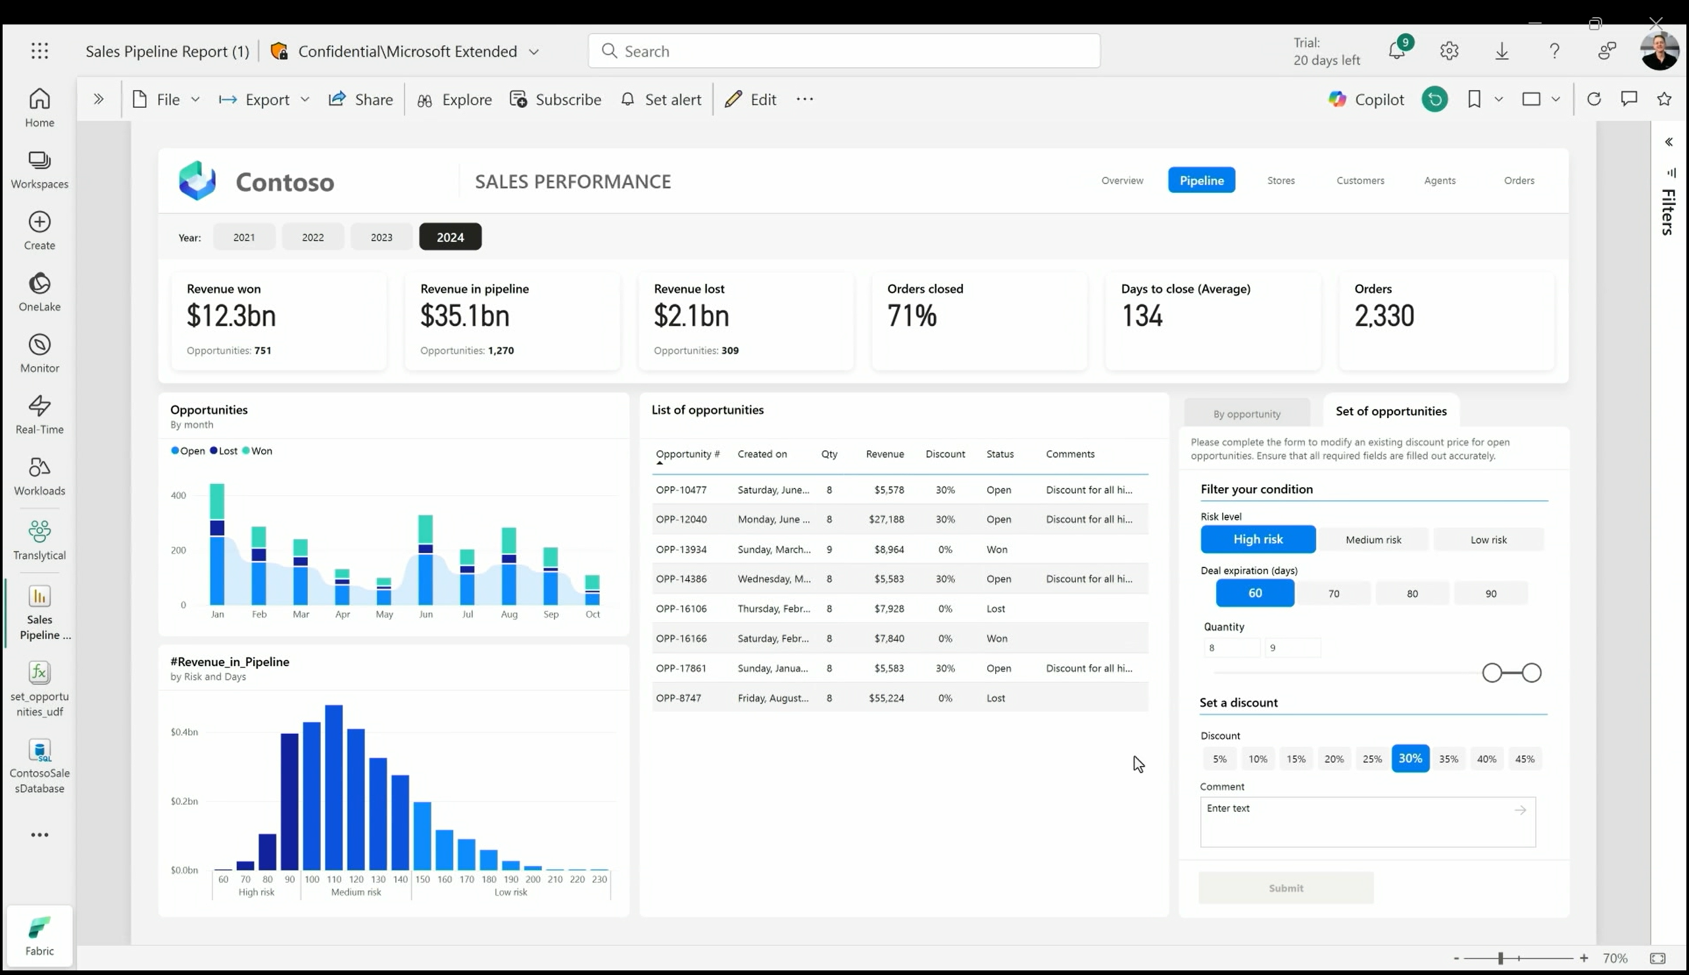
Task: Open the feedback people icon
Action: [1607, 51]
